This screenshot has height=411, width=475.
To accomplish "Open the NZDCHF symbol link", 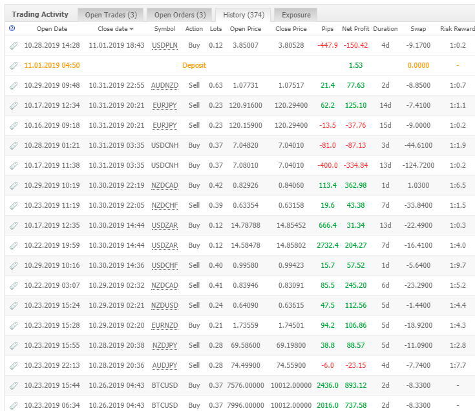I will [165, 205].
